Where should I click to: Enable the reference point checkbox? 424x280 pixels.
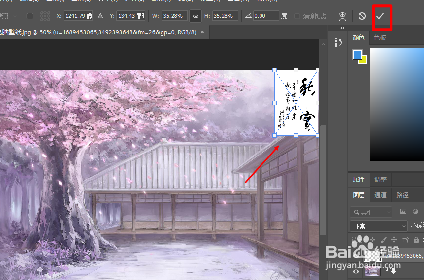pos(30,16)
